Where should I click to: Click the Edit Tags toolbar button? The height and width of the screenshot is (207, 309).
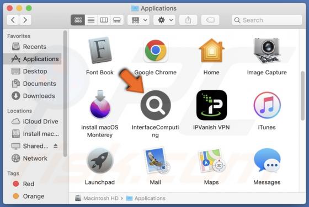click(210, 20)
